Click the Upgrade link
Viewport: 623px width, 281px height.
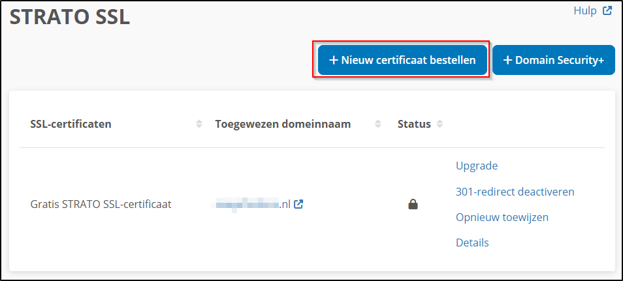477,166
